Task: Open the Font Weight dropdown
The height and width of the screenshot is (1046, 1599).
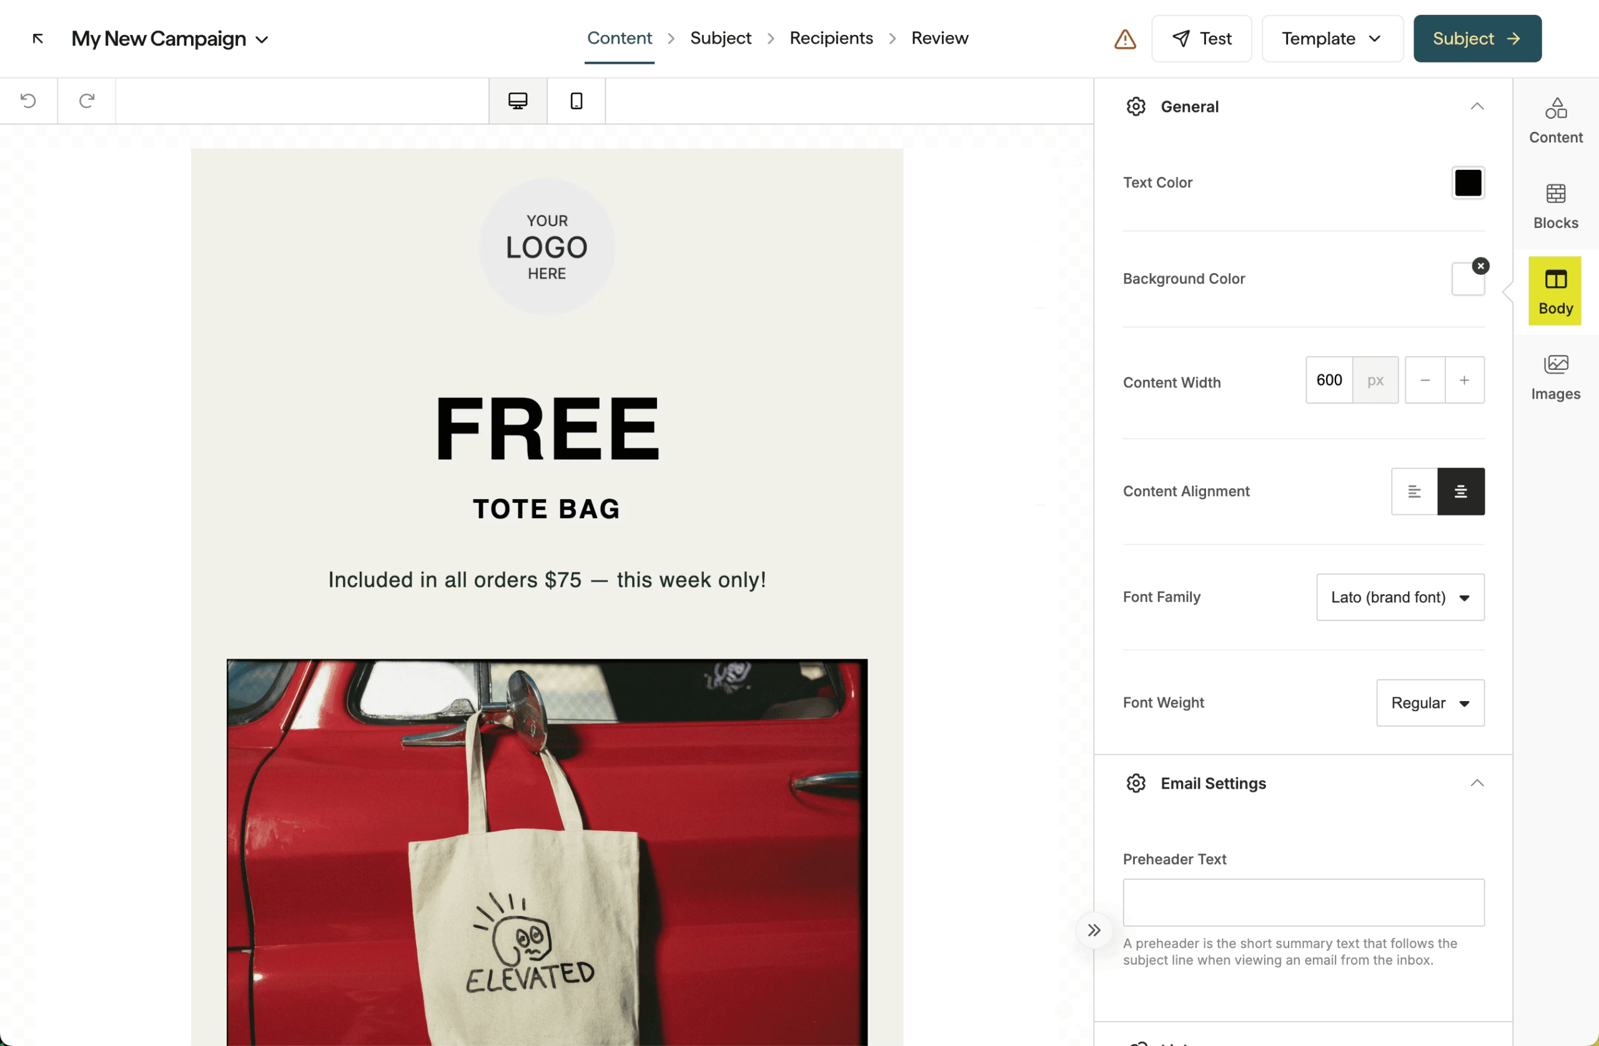Action: (x=1430, y=702)
